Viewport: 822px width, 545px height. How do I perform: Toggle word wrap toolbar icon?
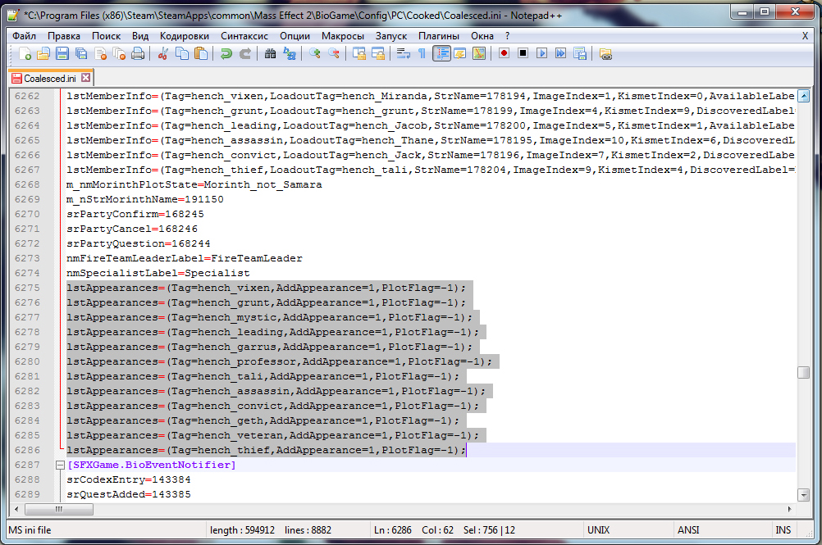click(x=403, y=53)
